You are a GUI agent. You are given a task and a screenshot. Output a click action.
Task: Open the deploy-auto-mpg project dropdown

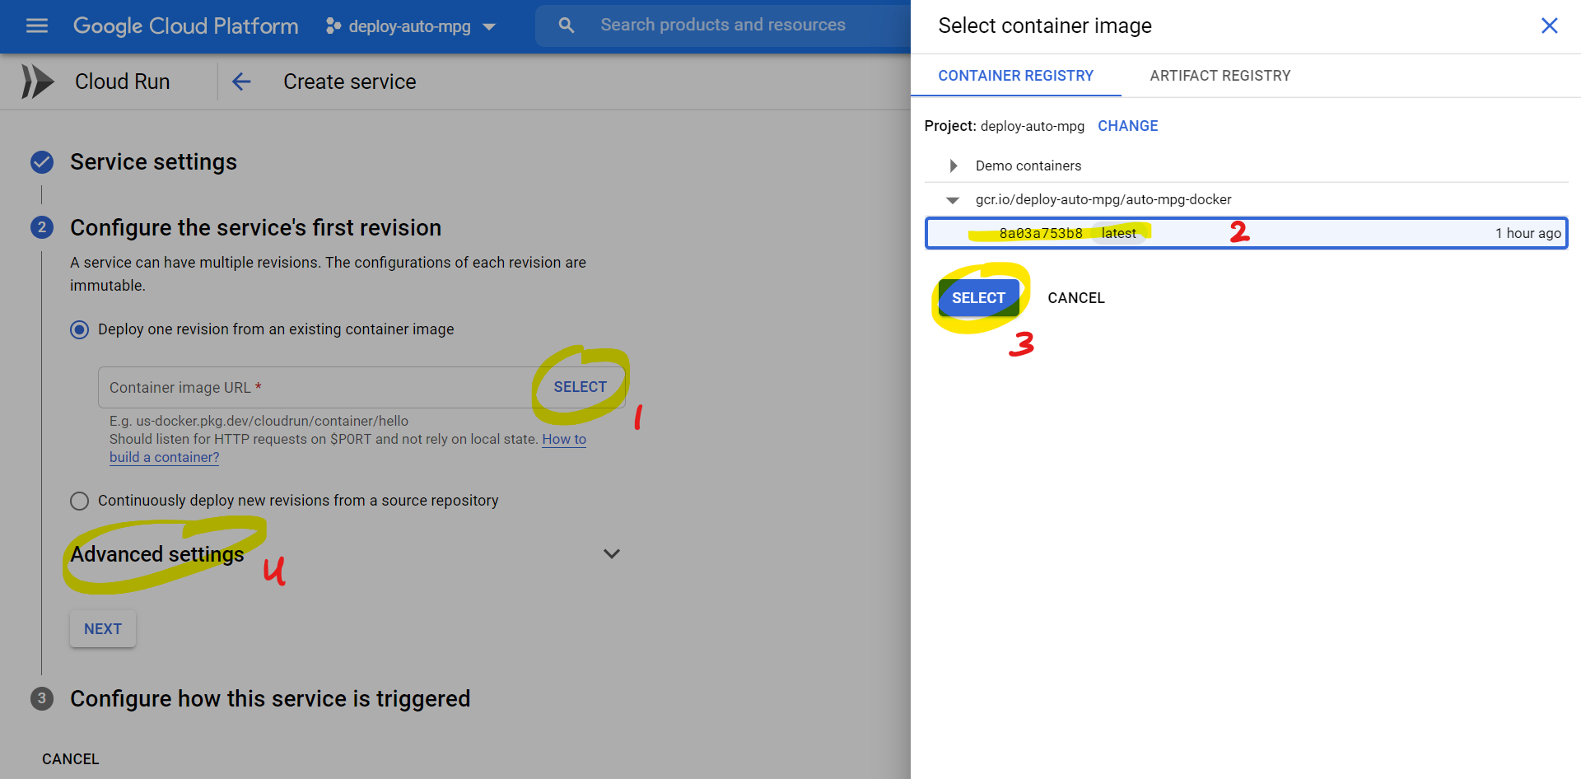pos(411,26)
